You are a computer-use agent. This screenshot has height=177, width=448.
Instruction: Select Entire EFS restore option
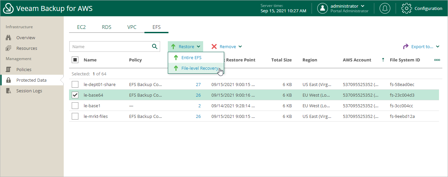coord(191,57)
